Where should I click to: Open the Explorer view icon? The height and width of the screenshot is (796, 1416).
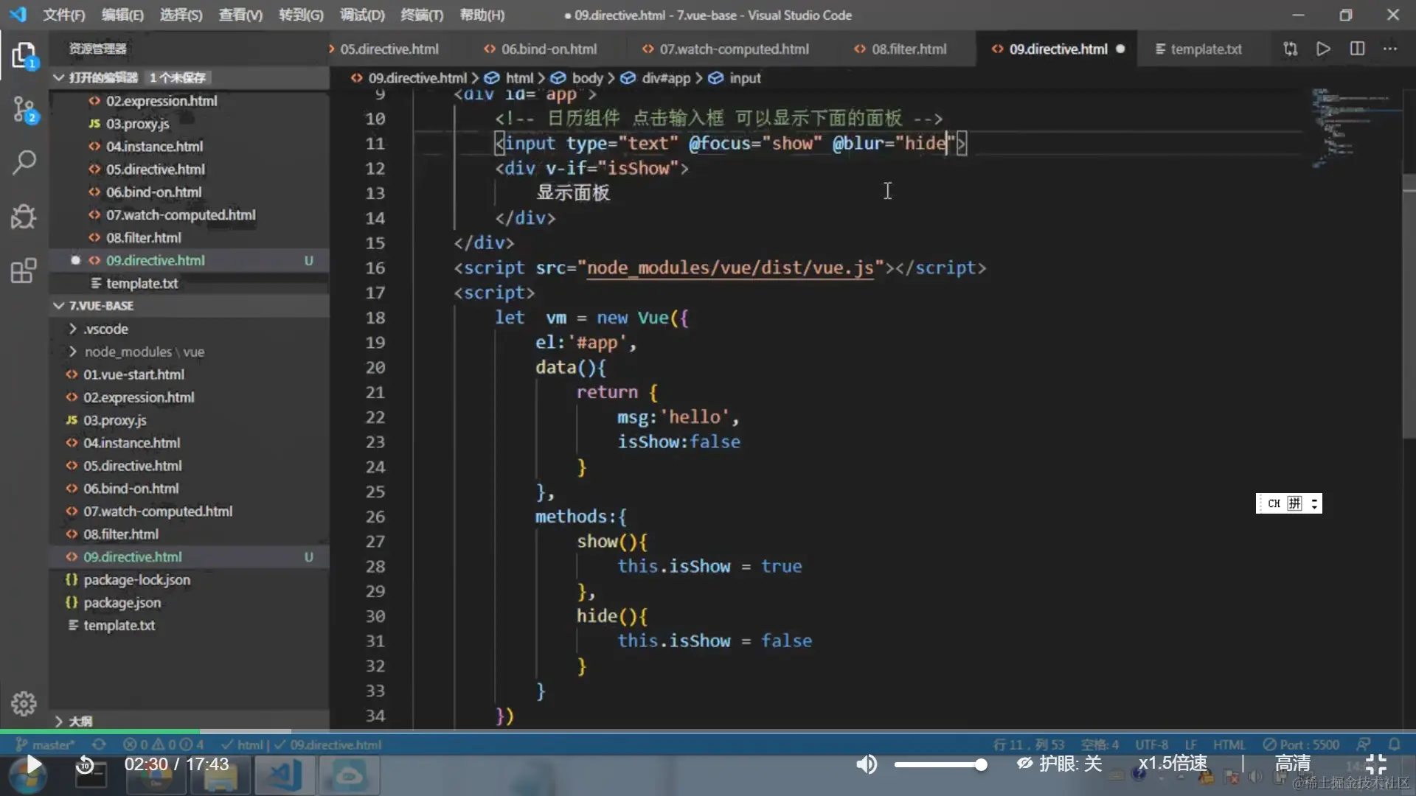coord(24,55)
